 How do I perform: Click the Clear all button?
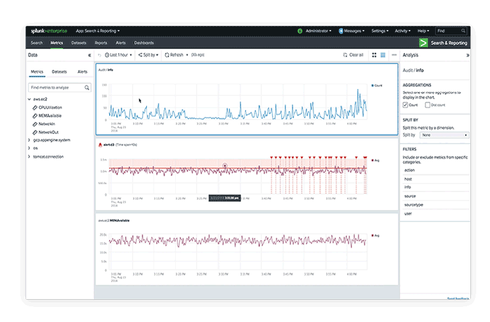353,56
